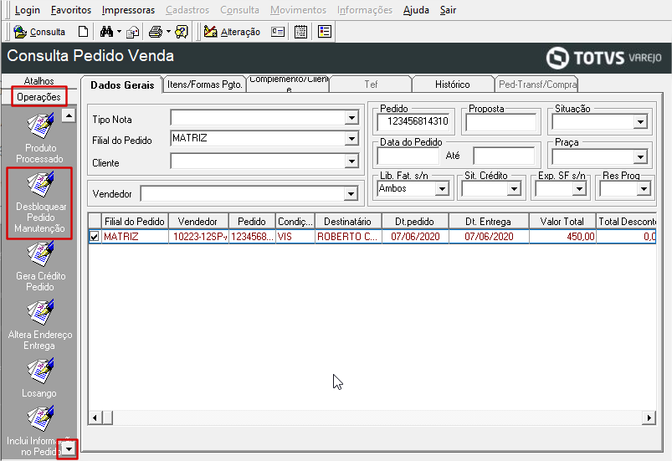Click the ROBERTO C... destinatário cell

pyautogui.click(x=347, y=237)
